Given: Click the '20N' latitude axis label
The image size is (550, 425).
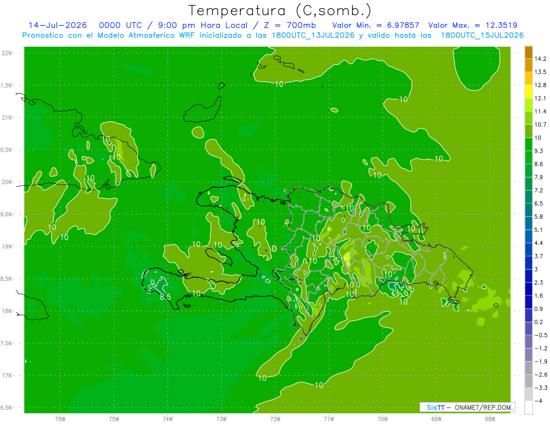Looking at the screenshot, I should click(x=7, y=182).
